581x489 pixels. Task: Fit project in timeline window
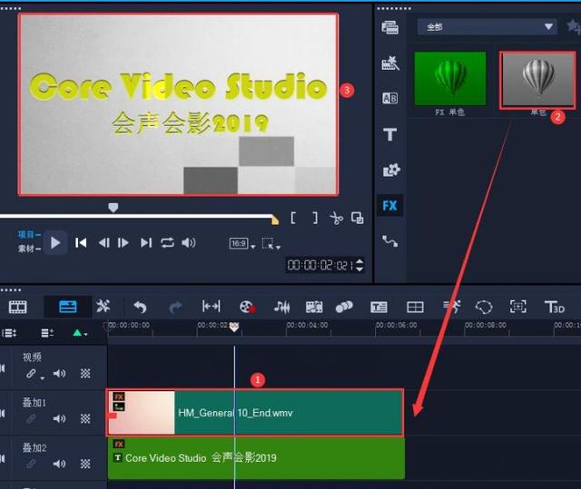click(211, 307)
